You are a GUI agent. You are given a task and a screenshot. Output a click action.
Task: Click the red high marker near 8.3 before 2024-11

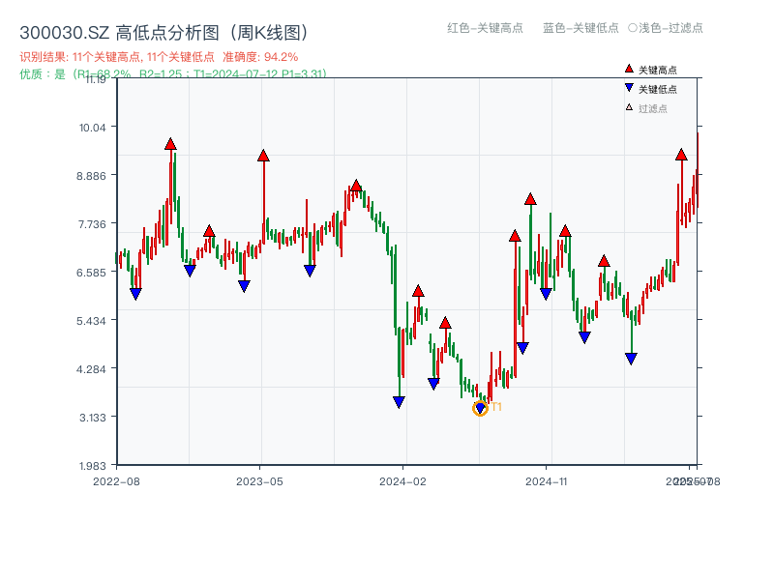[530, 199]
